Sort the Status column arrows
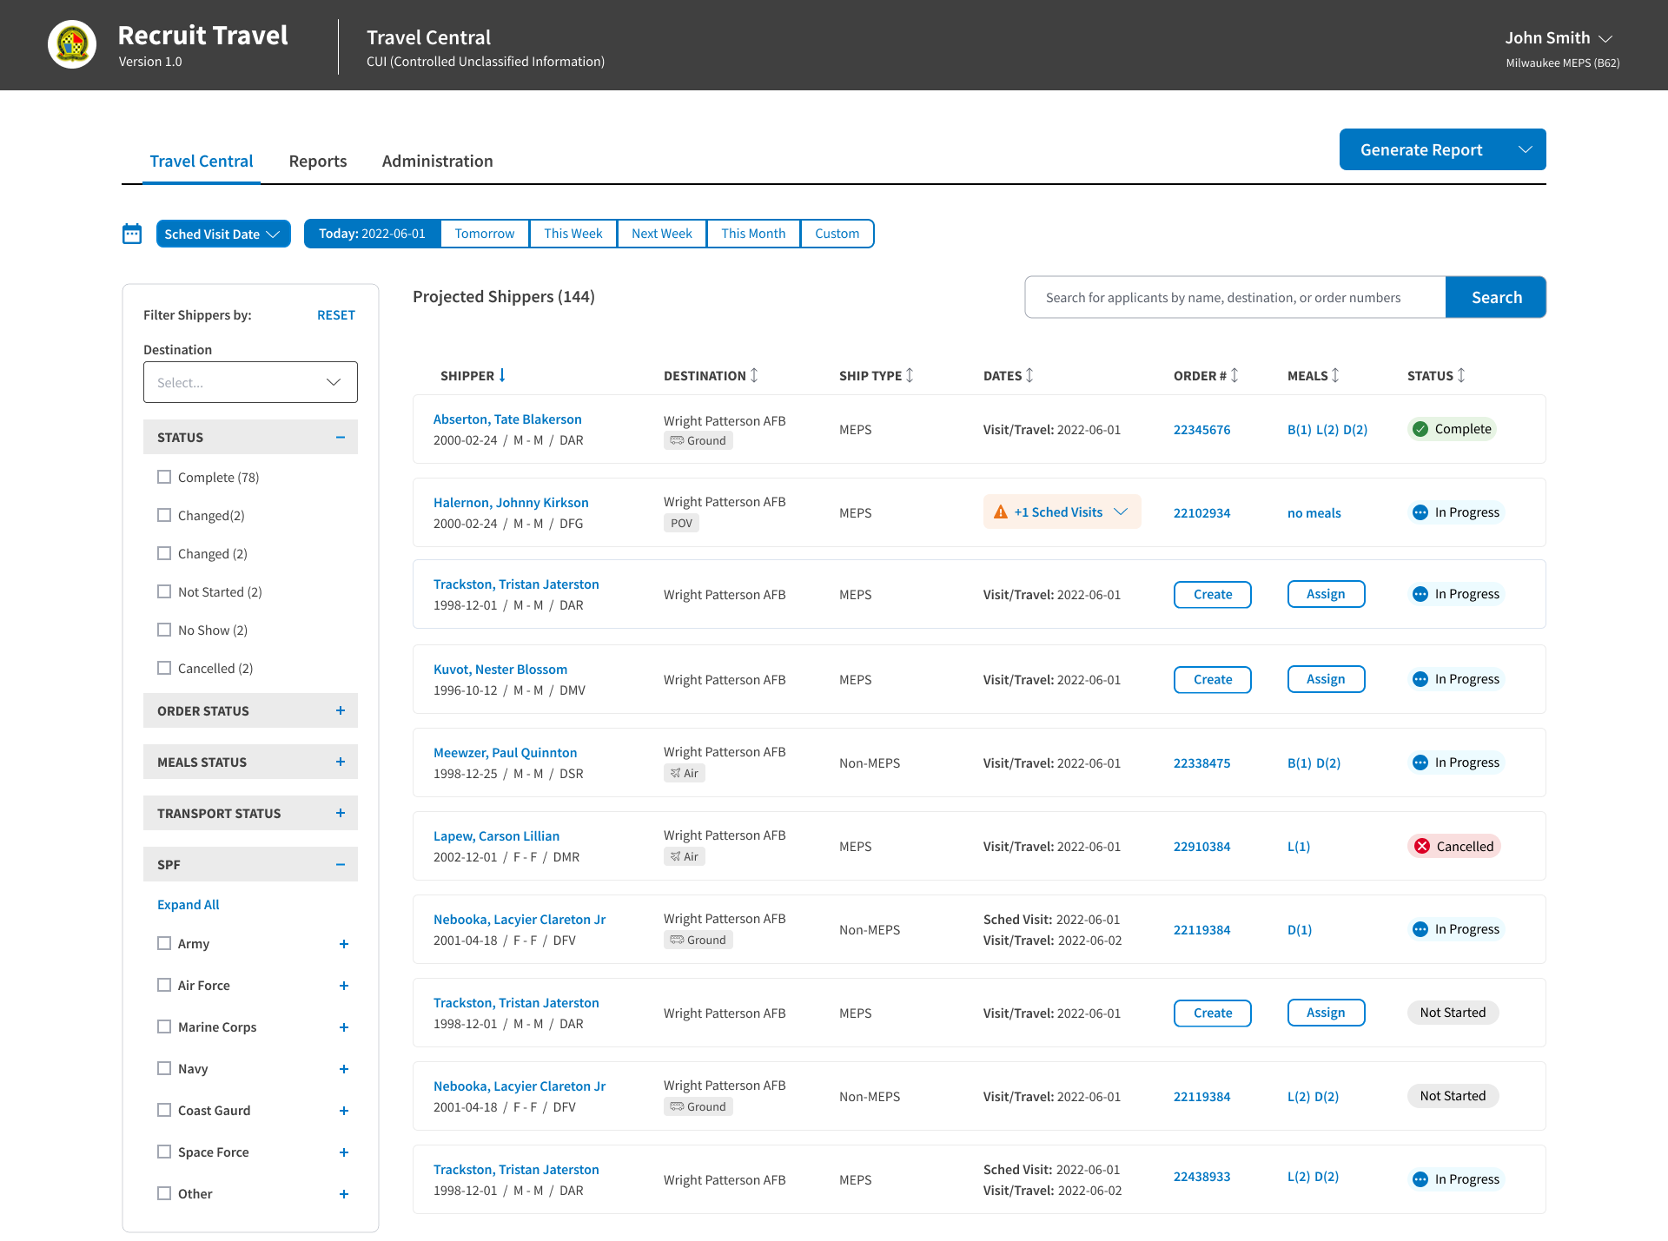 (1461, 375)
